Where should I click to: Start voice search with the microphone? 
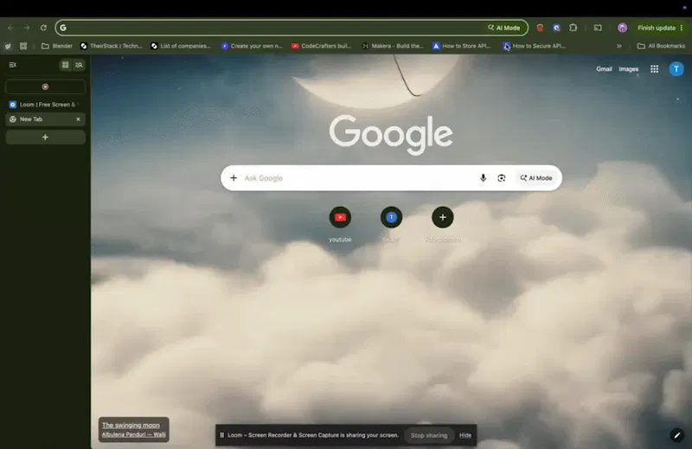[x=483, y=178]
